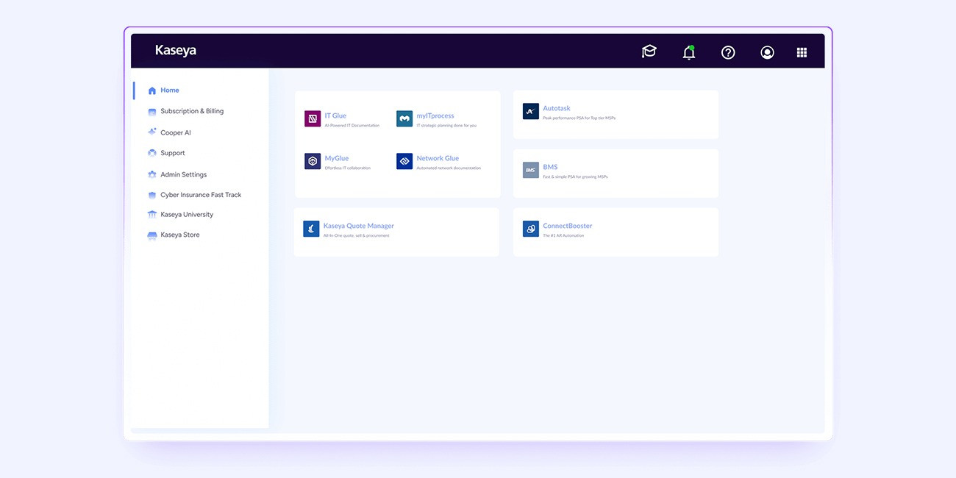Viewport: 956px width, 478px height.
Task: Open Subscription & Billing in sidebar
Action: [192, 111]
